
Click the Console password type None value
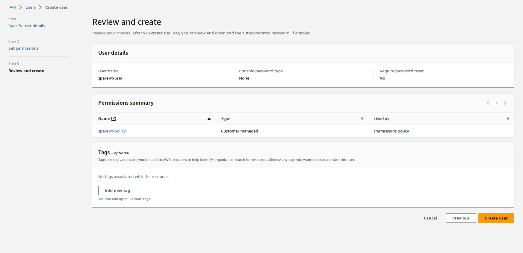coord(244,78)
